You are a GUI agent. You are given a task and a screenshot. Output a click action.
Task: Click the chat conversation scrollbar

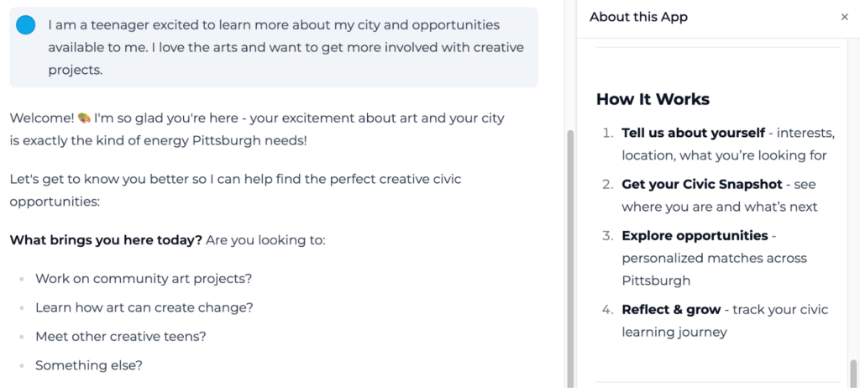pyautogui.click(x=572, y=252)
